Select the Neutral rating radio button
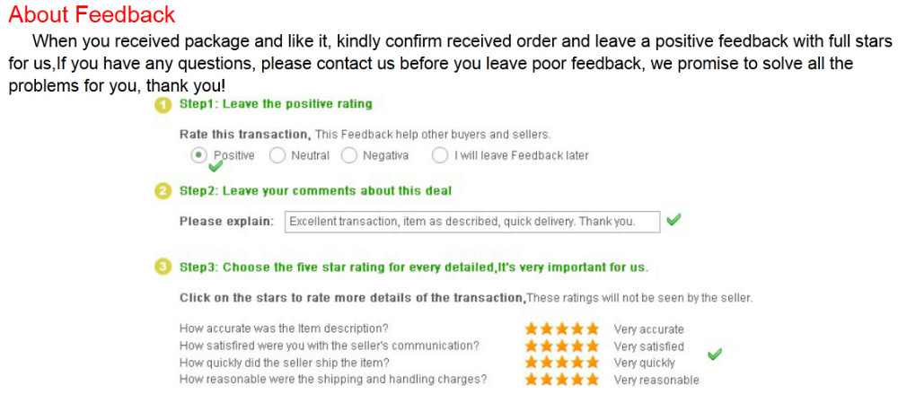Viewport: 898px width, 403px height. [x=277, y=155]
